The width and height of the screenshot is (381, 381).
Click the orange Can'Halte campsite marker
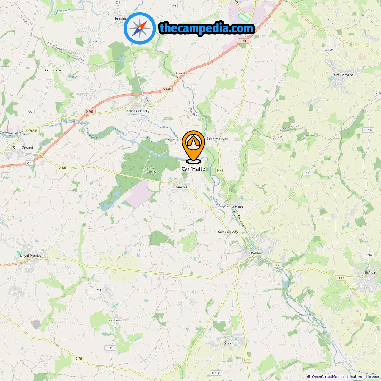[x=193, y=147]
